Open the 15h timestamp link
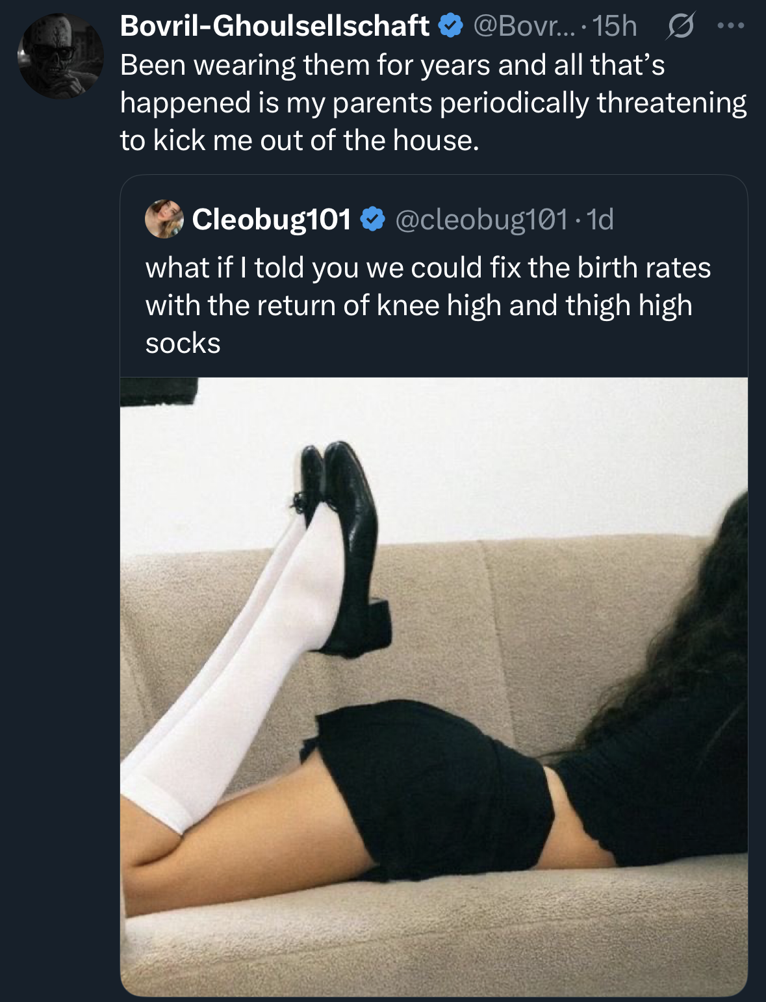 click(x=615, y=26)
